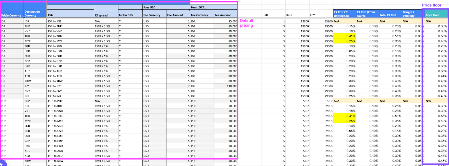Select Fee Currency header under Fees USD

pos(154,14)
